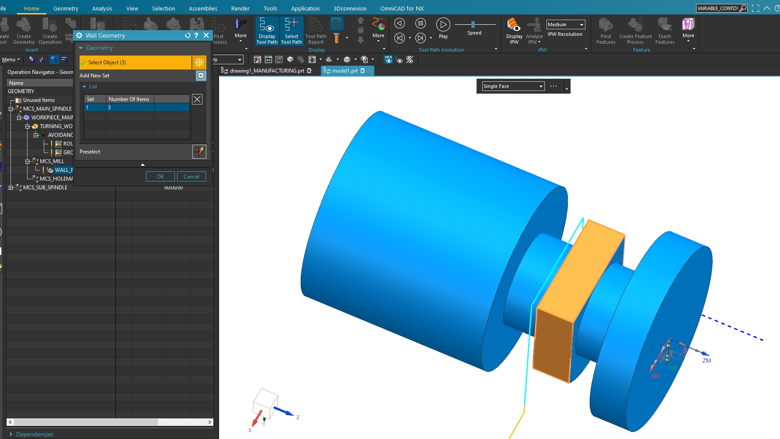Viewport: 780px width, 439px height.
Task: Click the select object target icon
Action: (x=199, y=63)
